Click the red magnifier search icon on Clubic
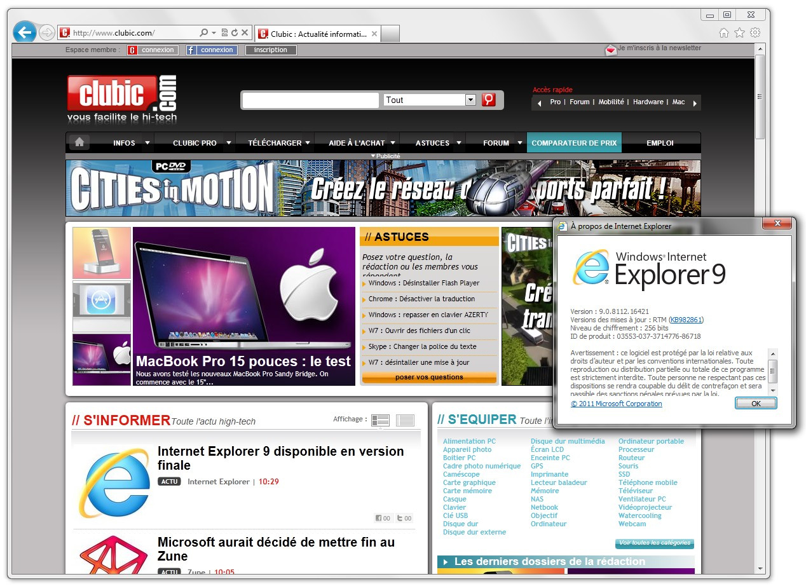Viewport: 806px width, 586px height. (x=488, y=100)
